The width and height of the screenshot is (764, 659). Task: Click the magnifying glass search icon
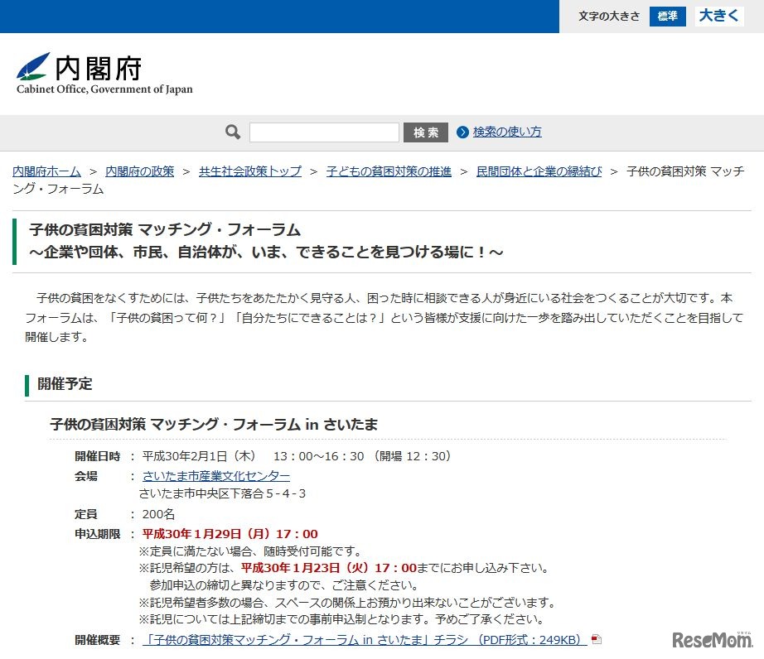pyautogui.click(x=231, y=132)
